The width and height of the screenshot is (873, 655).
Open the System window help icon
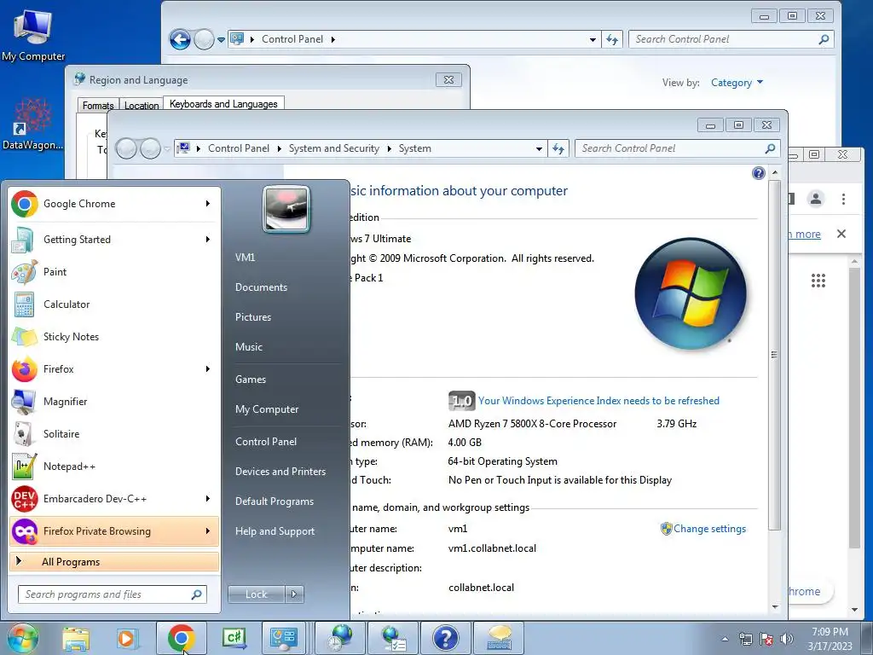[x=758, y=173]
